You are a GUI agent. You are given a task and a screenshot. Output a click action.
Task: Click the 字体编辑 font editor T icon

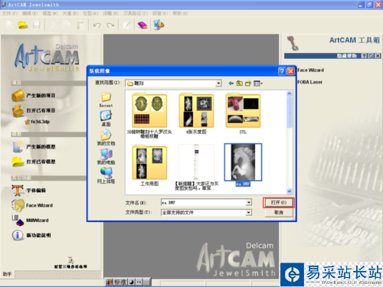click(x=18, y=191)
